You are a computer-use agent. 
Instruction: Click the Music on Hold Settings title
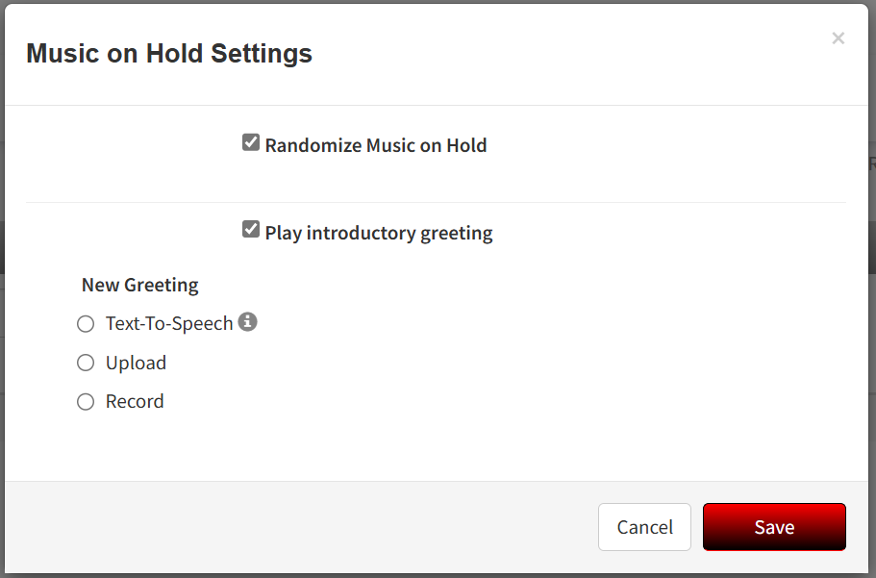pyautogui.click(x=168, y=54)
